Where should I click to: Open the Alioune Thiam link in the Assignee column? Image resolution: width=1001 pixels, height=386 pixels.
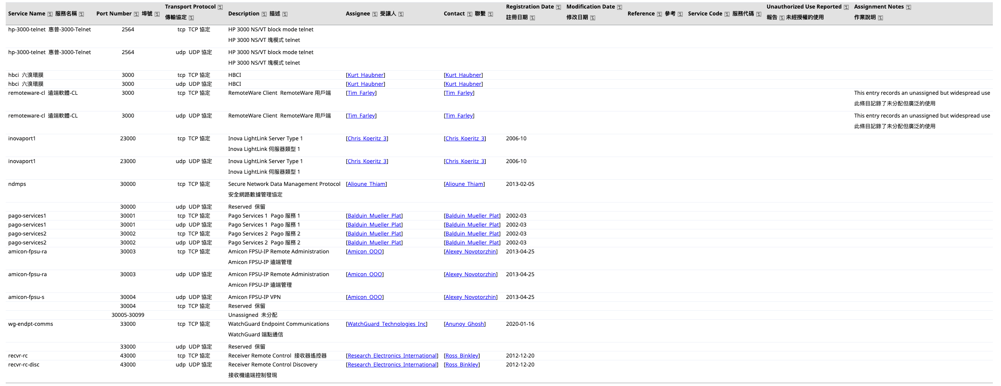[366, 184]
